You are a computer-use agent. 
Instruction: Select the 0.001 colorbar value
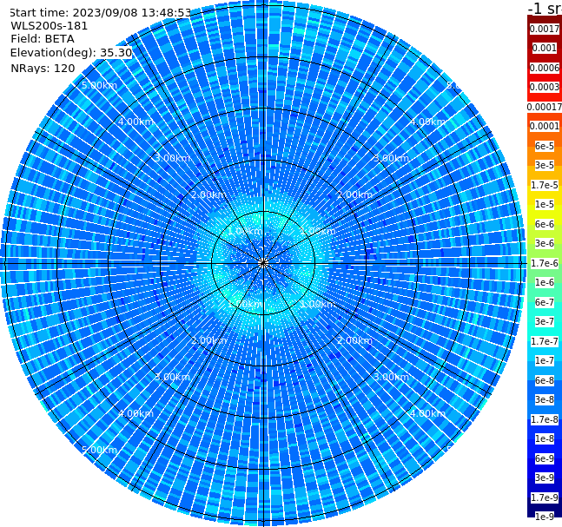[545, 48]
